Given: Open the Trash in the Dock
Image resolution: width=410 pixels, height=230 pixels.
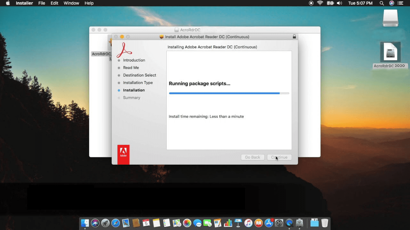Looking at the screenshot, I should pos(325,223).
